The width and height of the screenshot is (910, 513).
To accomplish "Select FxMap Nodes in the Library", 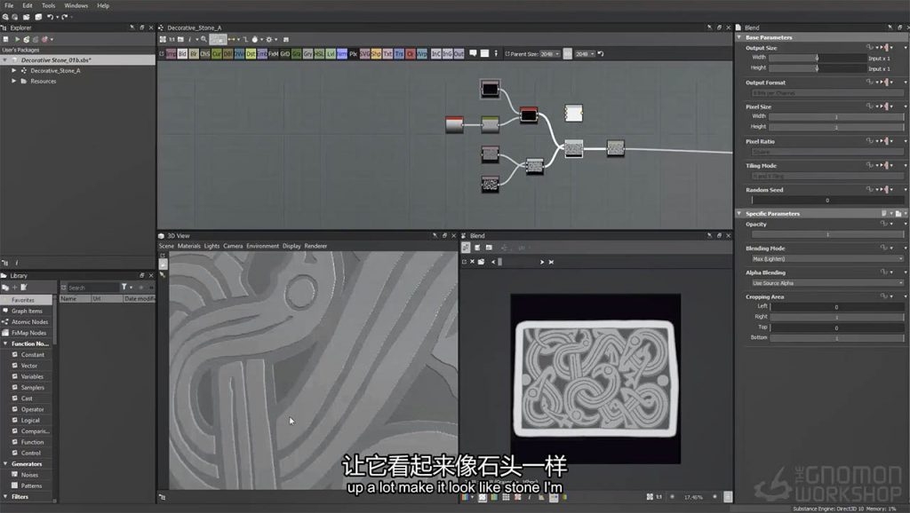I will pos(26,334).
